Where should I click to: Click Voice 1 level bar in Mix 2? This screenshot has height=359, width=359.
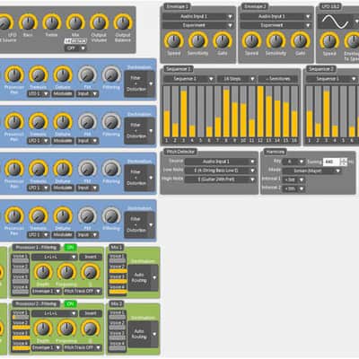click(x=117, y=317)
